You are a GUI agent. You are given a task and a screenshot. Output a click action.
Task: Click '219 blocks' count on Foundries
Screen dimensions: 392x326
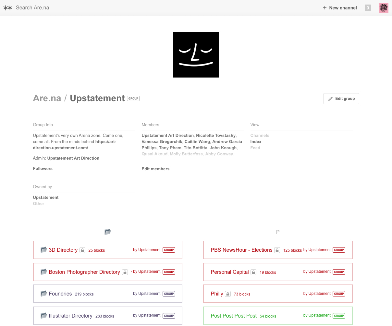[x=84, y=294]
